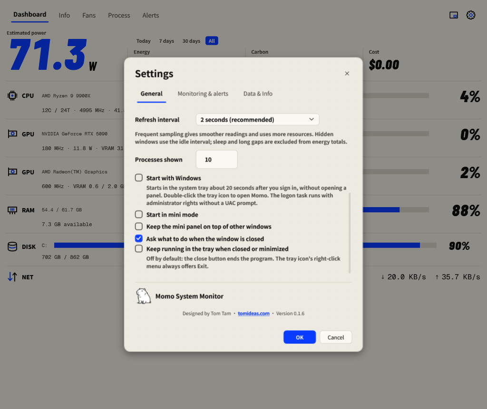Click the Momo System Monitor title
Screen dimensions: 487x409
(189, 296)
